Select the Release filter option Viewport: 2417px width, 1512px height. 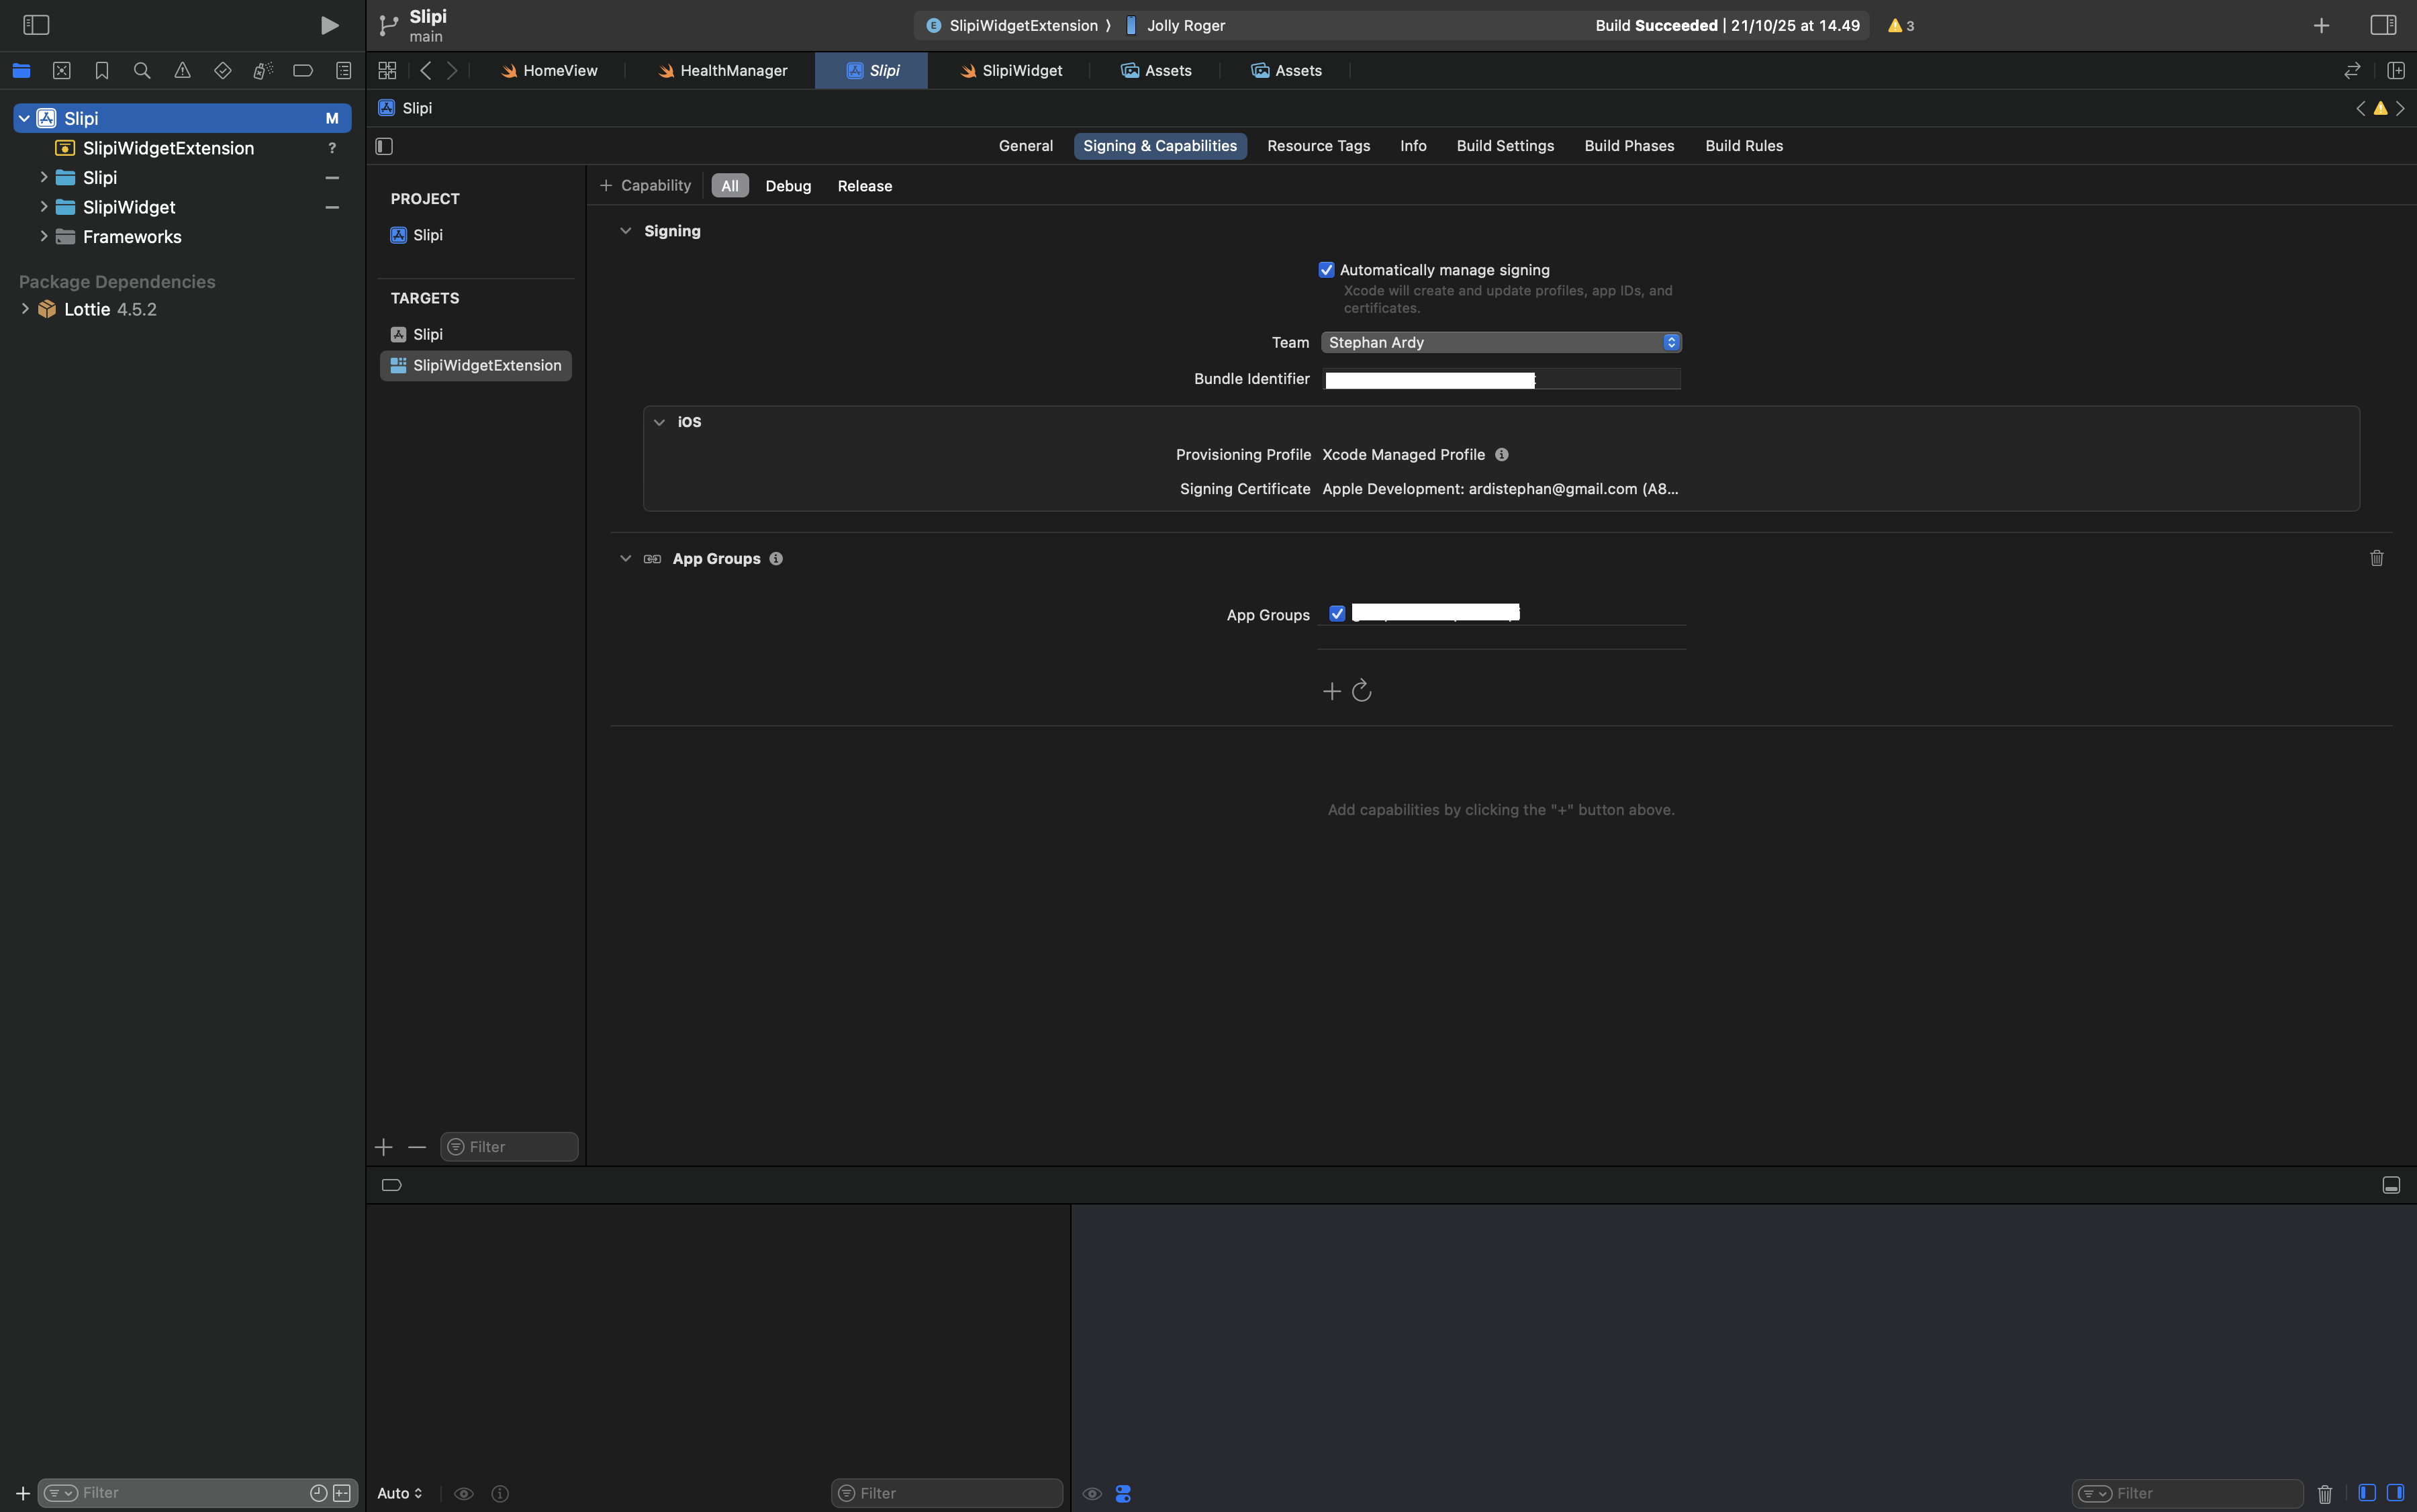(x=863, y=186)
